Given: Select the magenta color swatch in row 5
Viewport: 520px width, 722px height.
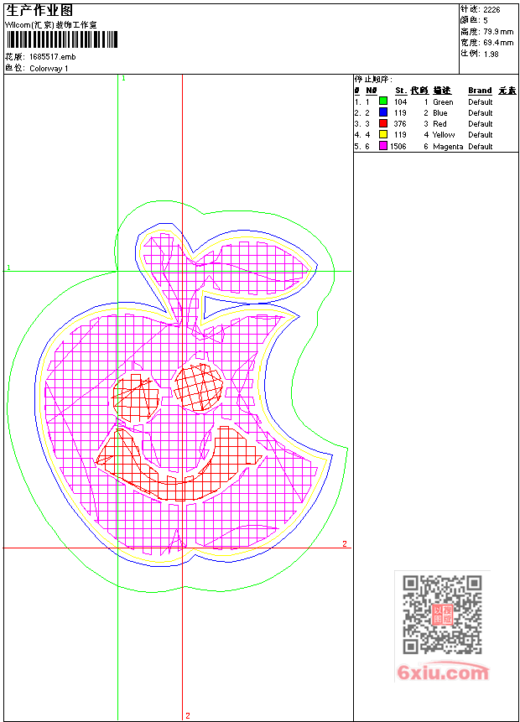Looking at the screenshot, I should (x=382, y=146).
